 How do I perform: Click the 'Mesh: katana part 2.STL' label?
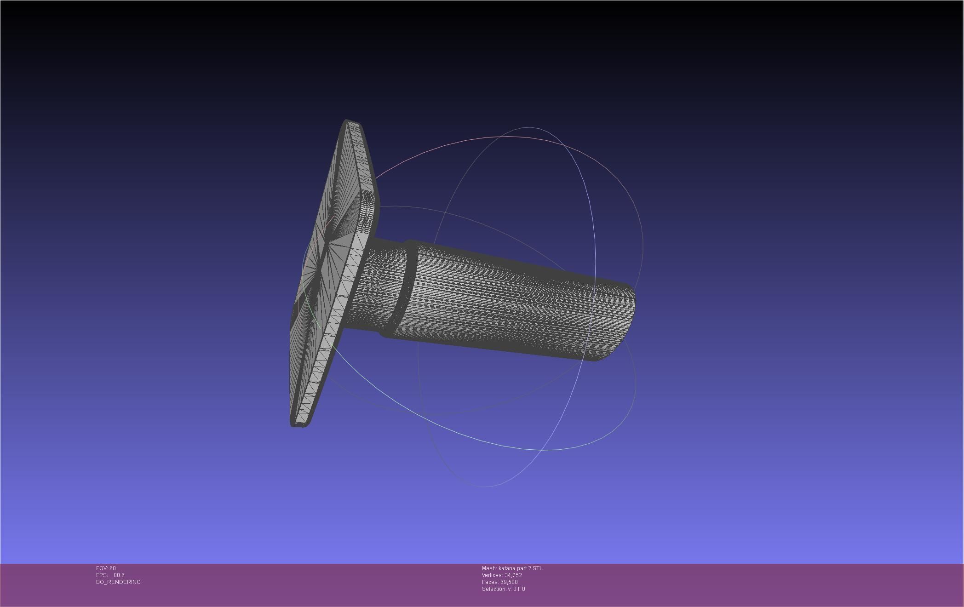(512, 568)
